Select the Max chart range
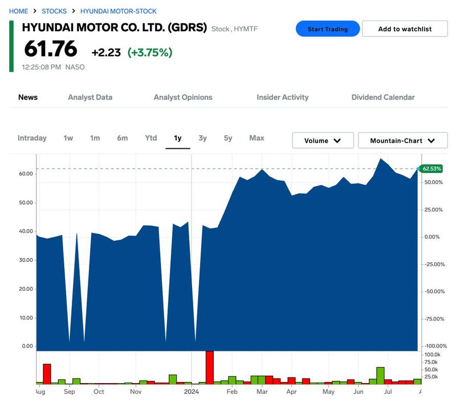This screenshot has width=456, height=403. coord(257,138)
